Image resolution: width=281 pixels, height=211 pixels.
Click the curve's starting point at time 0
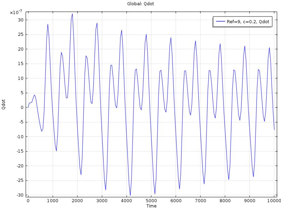(x=28, y=107)
